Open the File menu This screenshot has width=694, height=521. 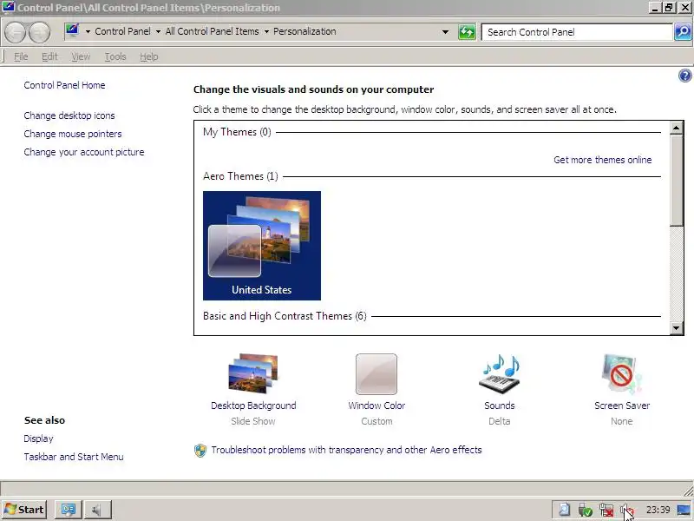[x=21, y=56]
